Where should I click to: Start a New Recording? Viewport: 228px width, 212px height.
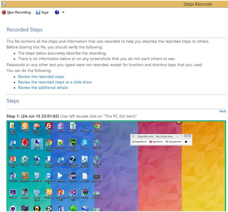click(16, 12)
